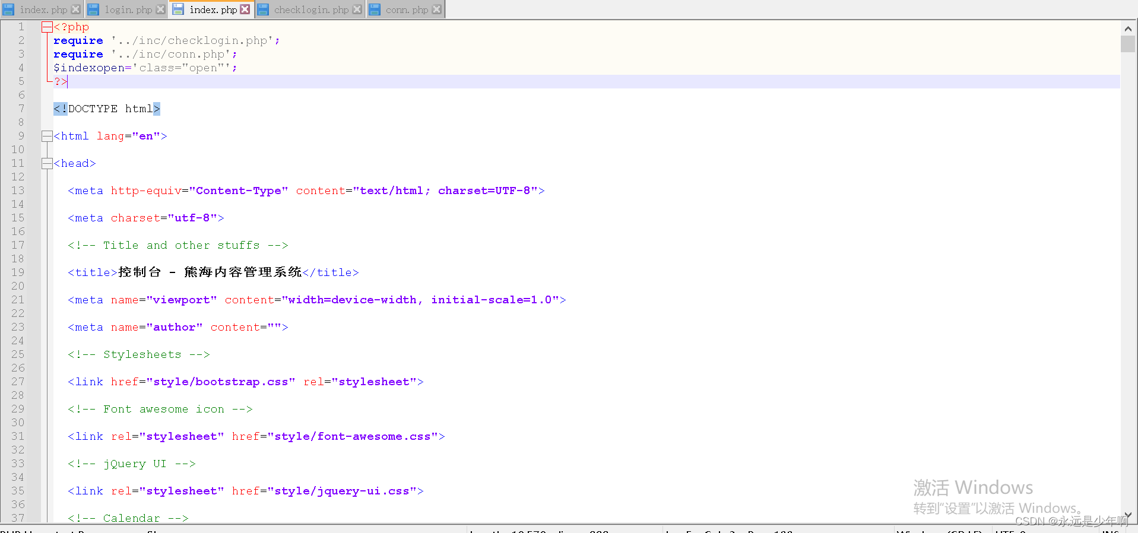Collapse the <?php block fold marker
The height and width of the screenshot is (533, 1138).
point(47,27)
